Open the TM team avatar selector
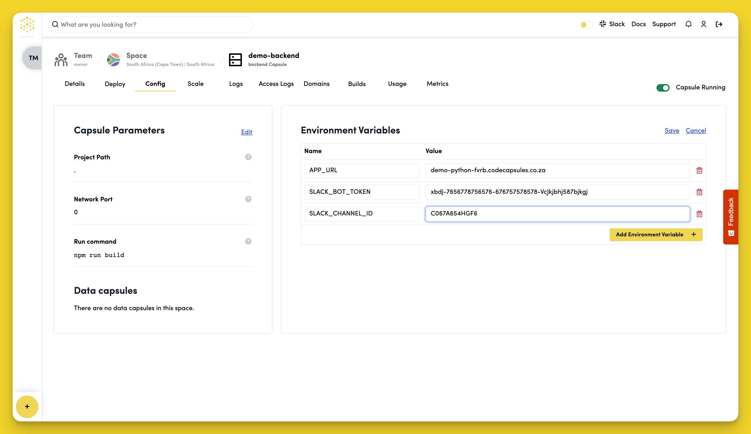 [33, 58]
